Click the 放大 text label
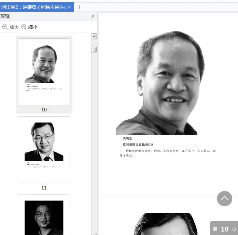The image size is (238, 235). coord(14,27)
